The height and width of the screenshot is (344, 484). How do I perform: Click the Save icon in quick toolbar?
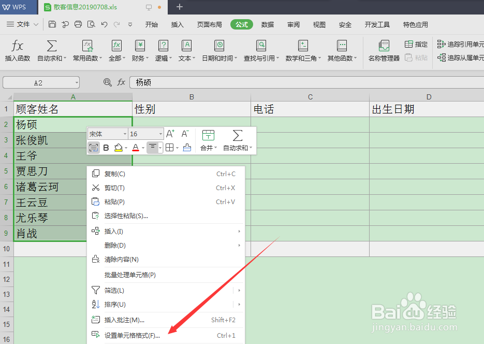(52, 24)
